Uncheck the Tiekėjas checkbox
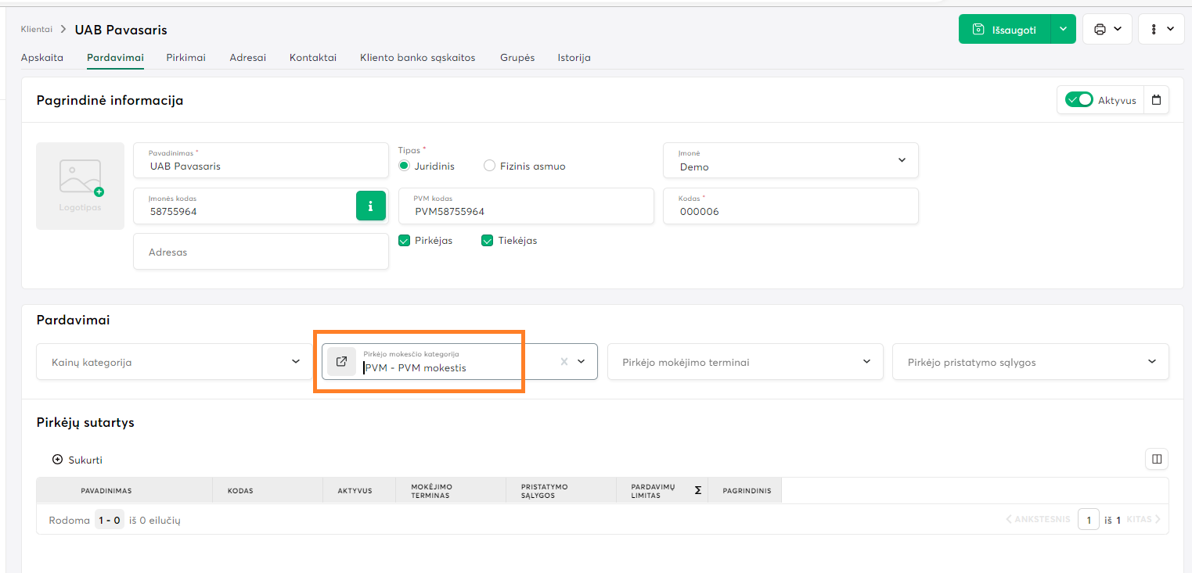Image resolution: width=1192 pixels, height=573 pixels. (487, 241)
